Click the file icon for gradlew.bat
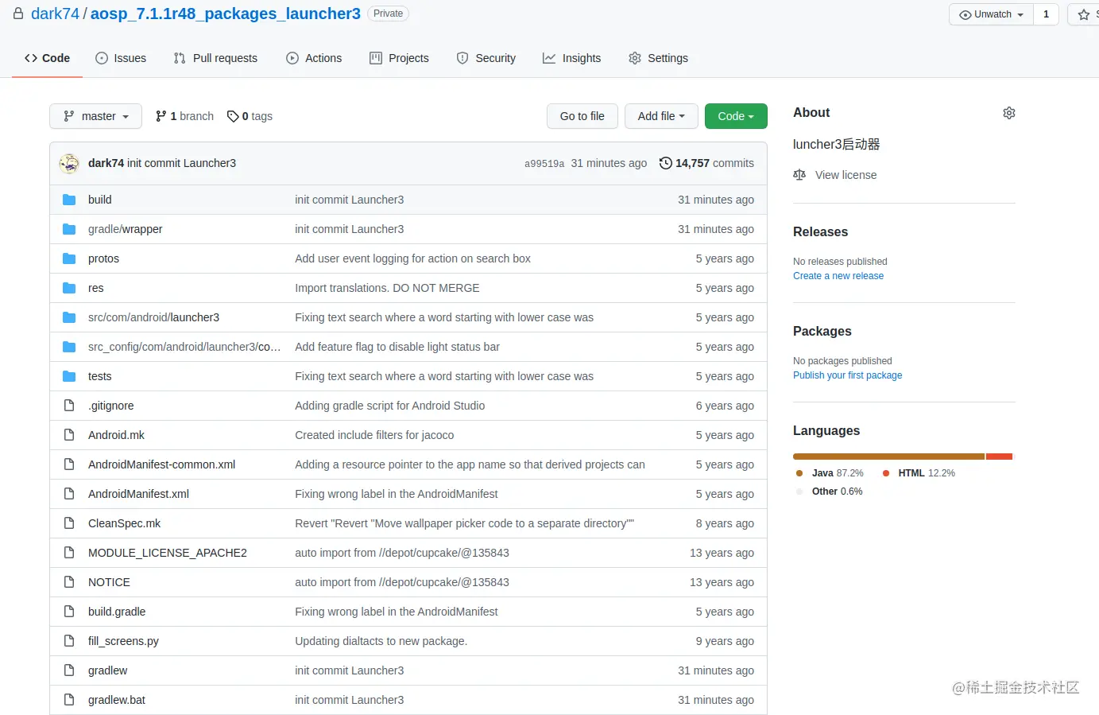This screenshot has width=1099, height=715. pyautogui.click(x=69, y=700)
